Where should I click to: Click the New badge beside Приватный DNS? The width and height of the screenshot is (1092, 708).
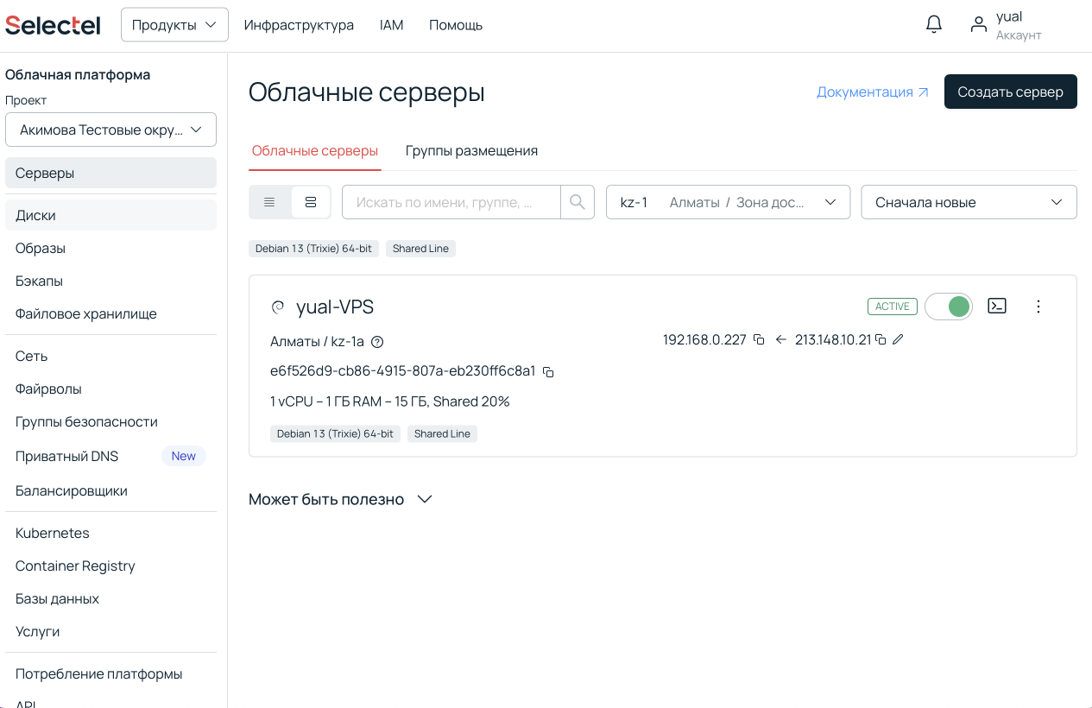click(x=183, y=456)
